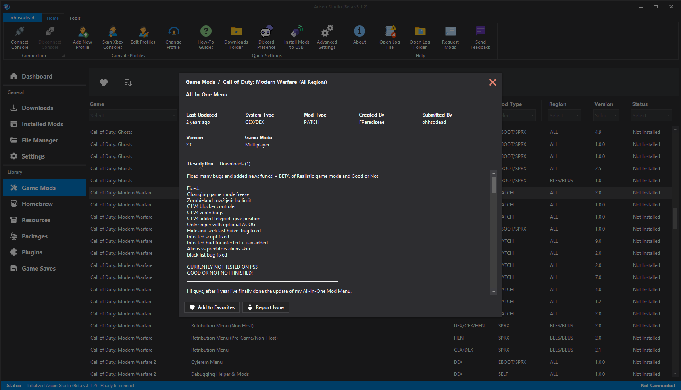Click mods list scrollbar down arrow
The image size is (681, 390).
tap(675, 374)
